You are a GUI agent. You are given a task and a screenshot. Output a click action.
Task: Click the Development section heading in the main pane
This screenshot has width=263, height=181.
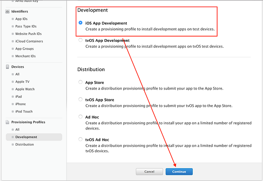[x=92, y=10]
